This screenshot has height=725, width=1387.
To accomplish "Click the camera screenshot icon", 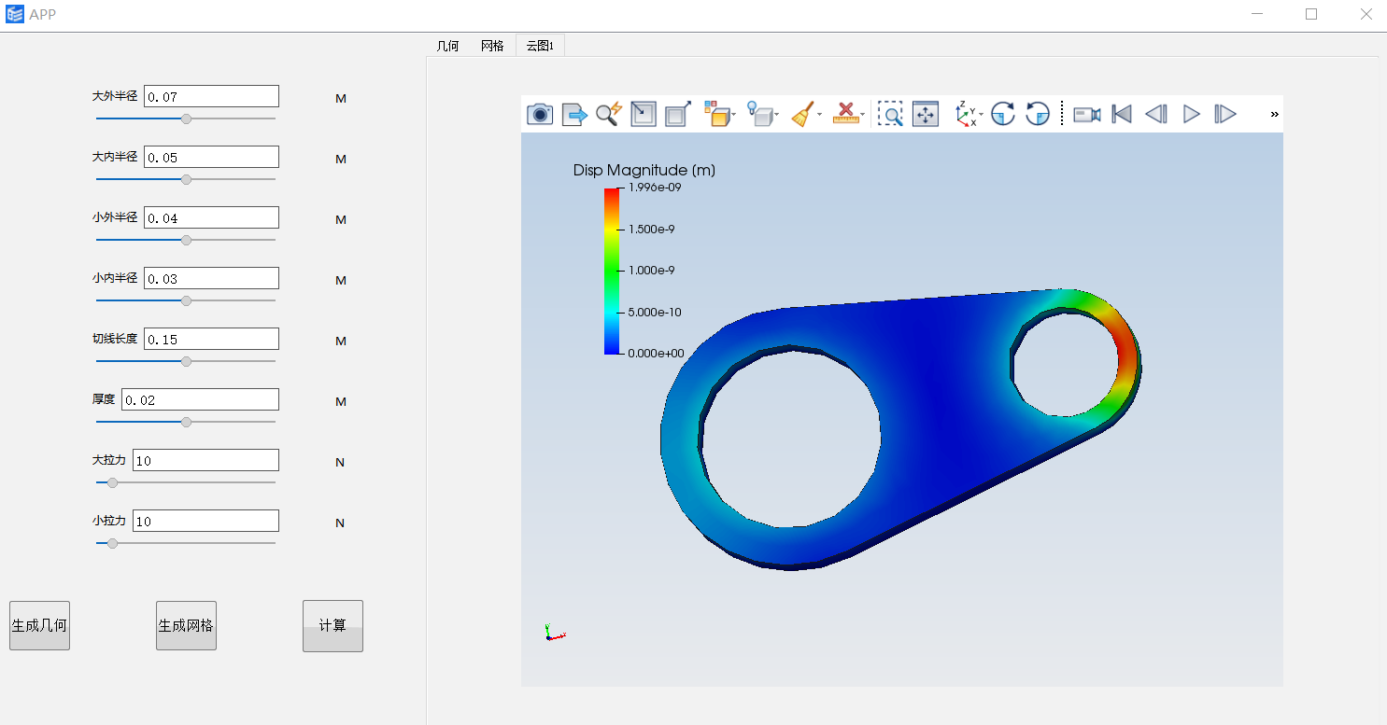I will [540, 114].
